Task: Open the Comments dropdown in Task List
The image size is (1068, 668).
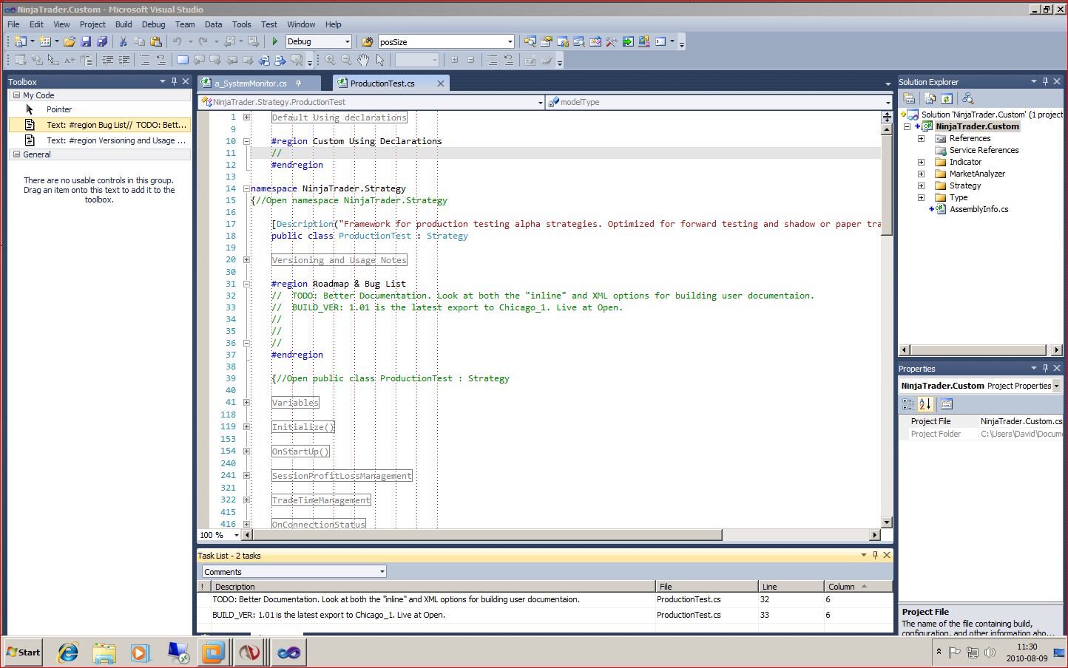Action: (382, 571)
